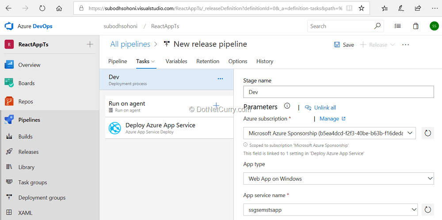Open work items list icon
Image resolution: width=442 pixels, height=220 pixels.
398,26
